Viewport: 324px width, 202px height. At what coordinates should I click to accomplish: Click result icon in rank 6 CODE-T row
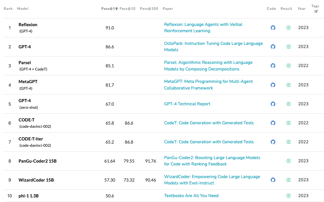(288, 123)
